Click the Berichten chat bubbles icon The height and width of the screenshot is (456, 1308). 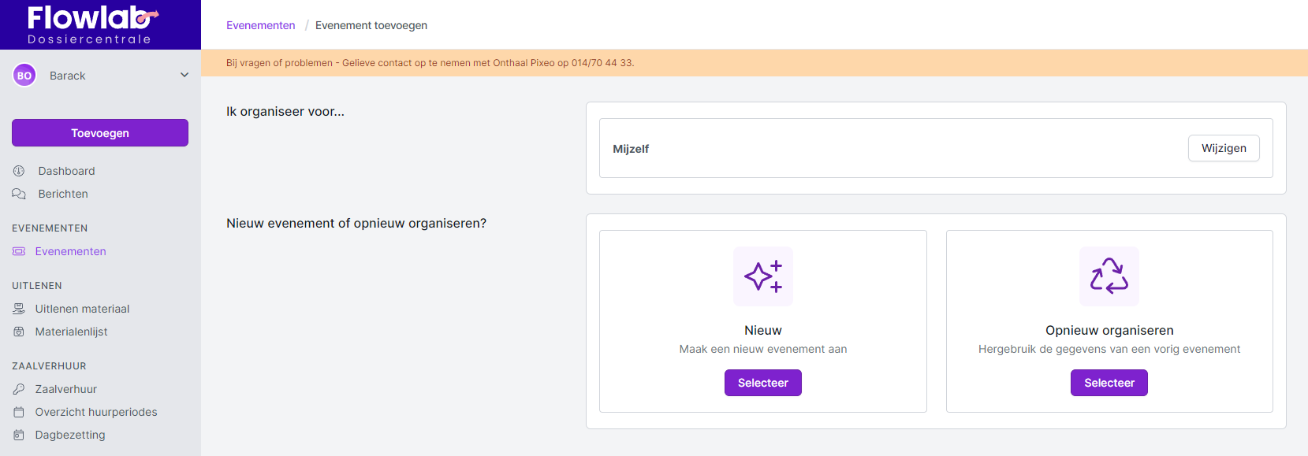coord(19,194)
